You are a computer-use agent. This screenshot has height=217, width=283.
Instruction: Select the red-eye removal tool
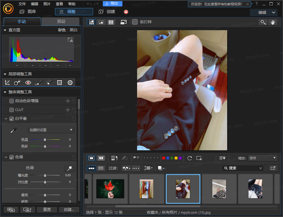(x=28, y=83)
